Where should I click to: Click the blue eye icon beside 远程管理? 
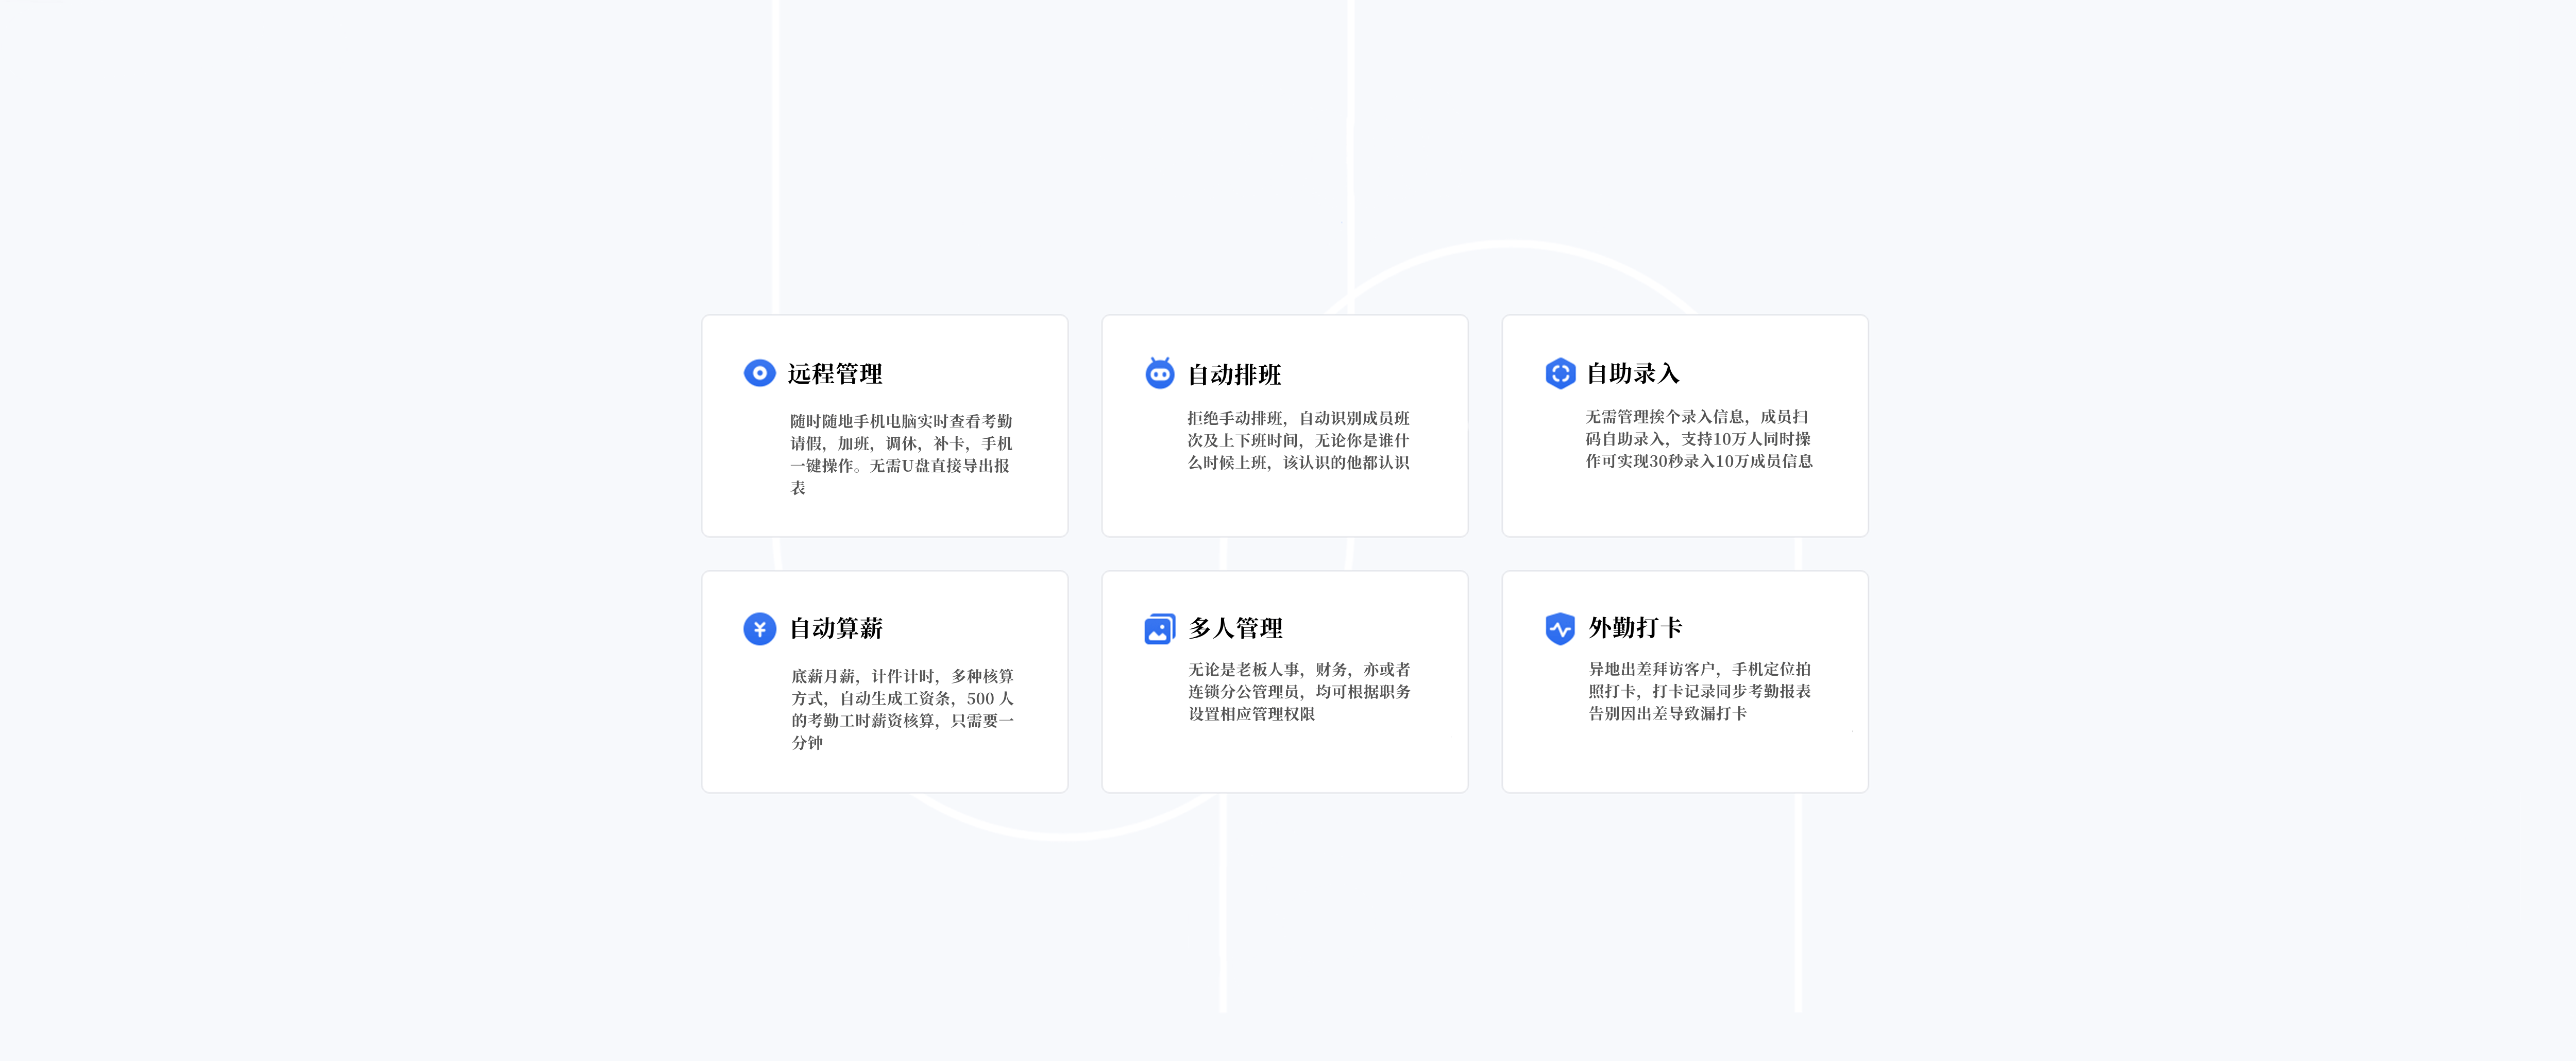tap(759, 373)
